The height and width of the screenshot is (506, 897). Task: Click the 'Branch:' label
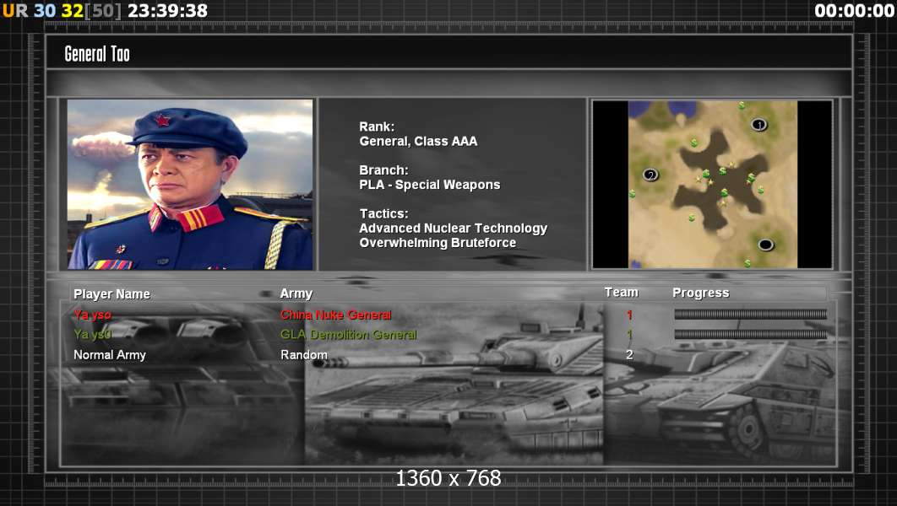[x=383, y=170]
